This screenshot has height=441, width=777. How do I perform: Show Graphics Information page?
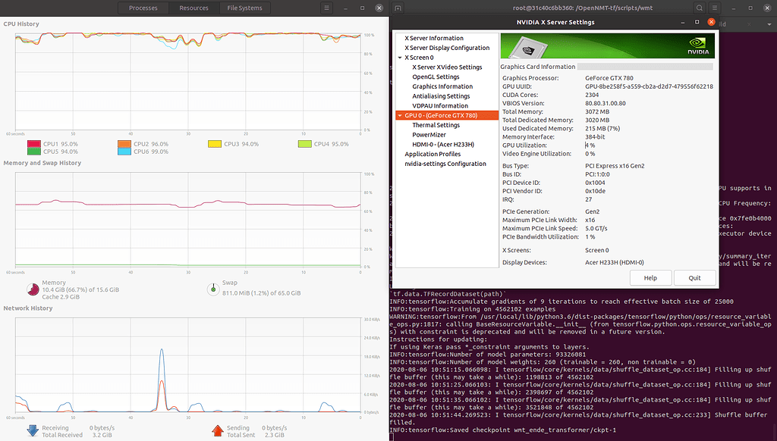tap(442, 86)
